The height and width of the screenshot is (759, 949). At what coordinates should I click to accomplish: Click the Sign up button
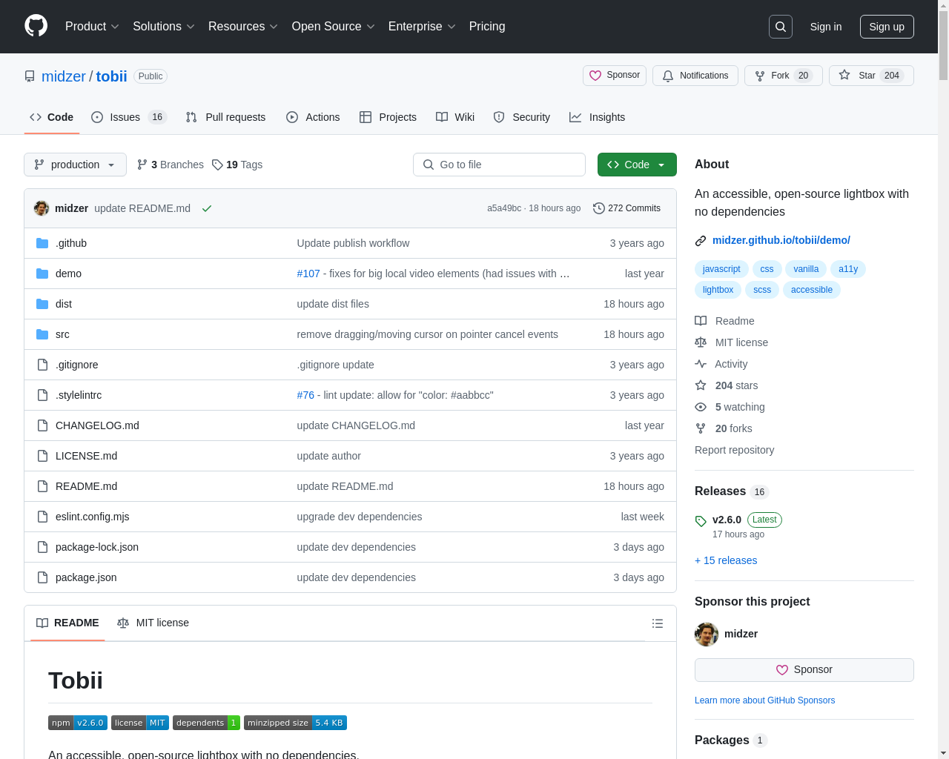[x=887, y=27]
